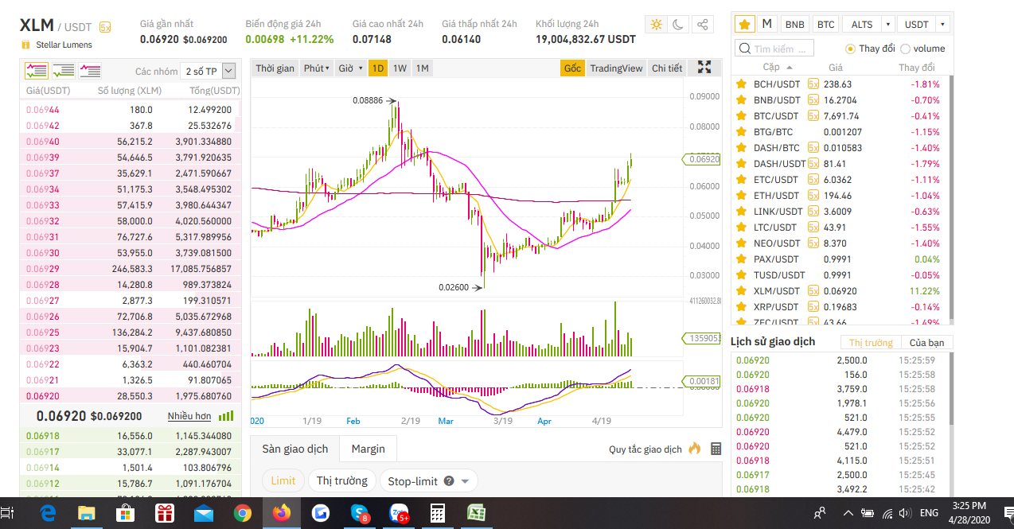The height and width of the screenshot is (529, 1014).
Task: Select Thời gian time chart
Action: tap(275, 68)
